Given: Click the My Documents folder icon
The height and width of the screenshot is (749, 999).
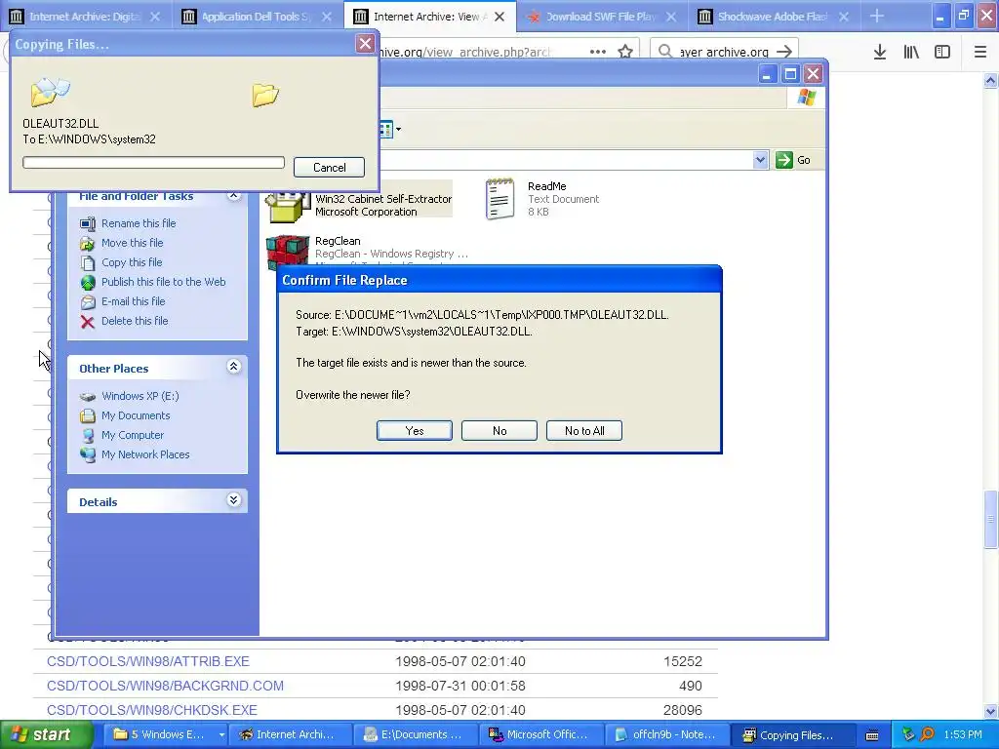Looking at the screenshot, I should [x=87, y=415].
